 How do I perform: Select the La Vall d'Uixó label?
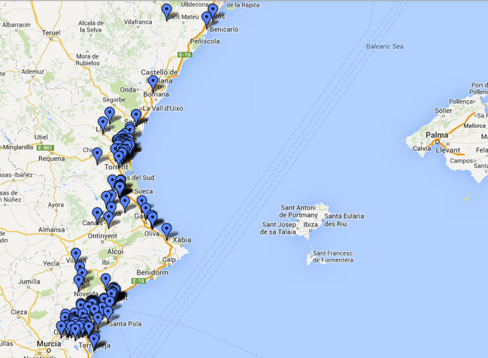(162, 108)
